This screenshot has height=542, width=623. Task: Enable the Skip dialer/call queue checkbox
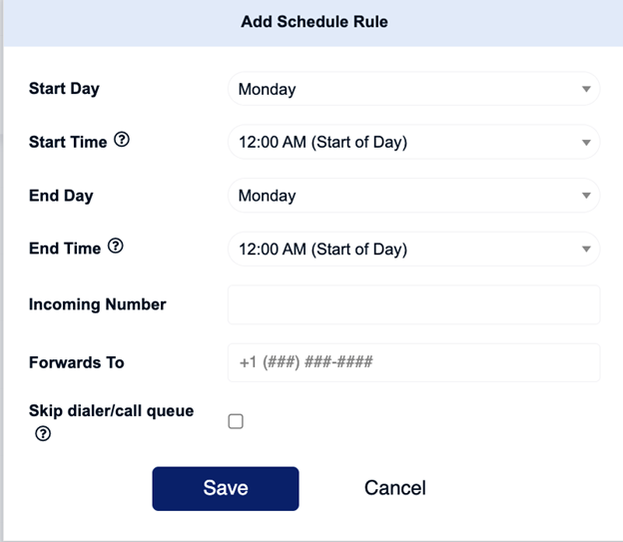[x=236, y=421]
